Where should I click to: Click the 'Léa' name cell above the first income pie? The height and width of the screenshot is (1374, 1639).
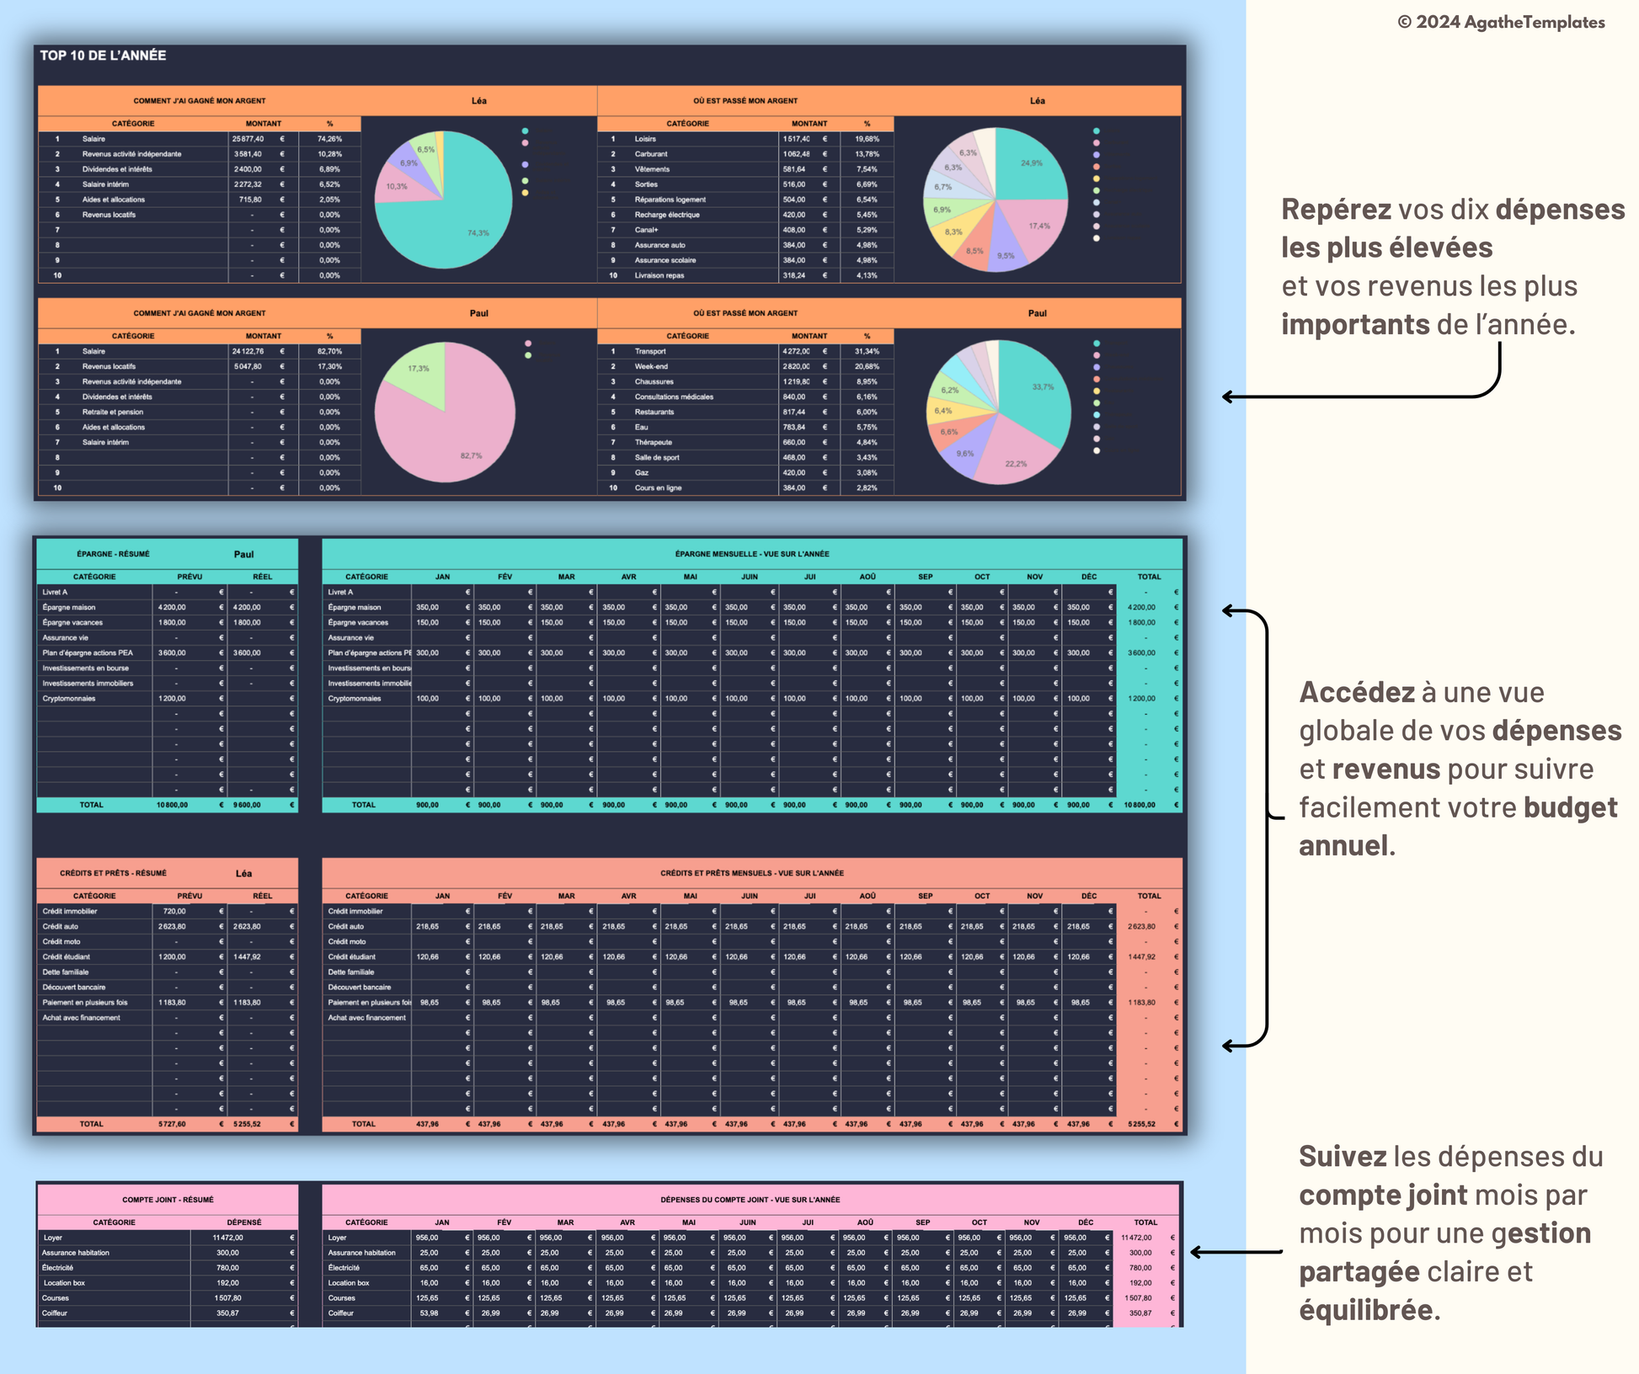(478, 101)
